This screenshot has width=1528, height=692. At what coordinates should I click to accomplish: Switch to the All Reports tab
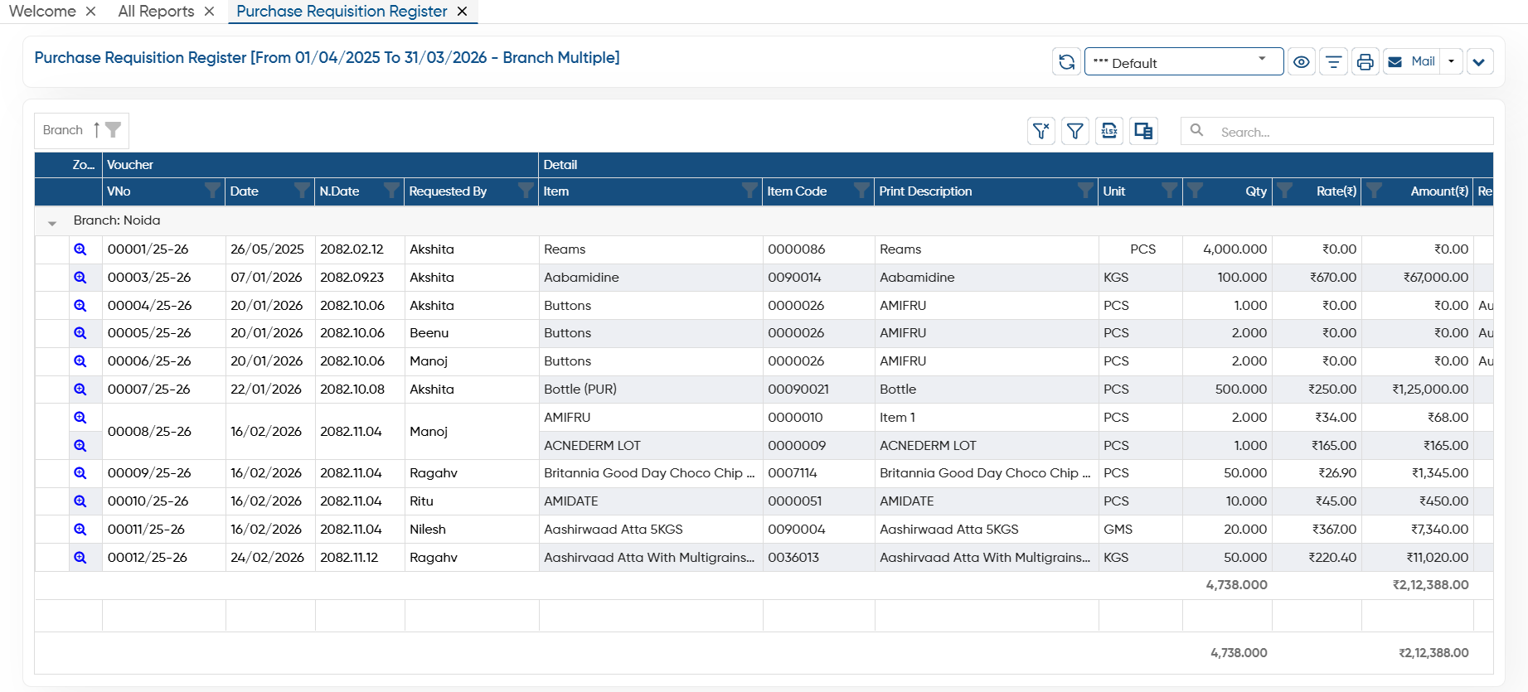156,12
